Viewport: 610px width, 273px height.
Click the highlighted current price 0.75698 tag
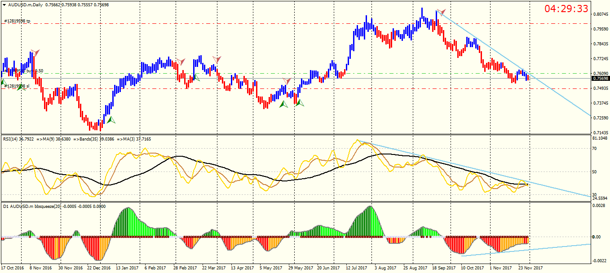[601, 78]
